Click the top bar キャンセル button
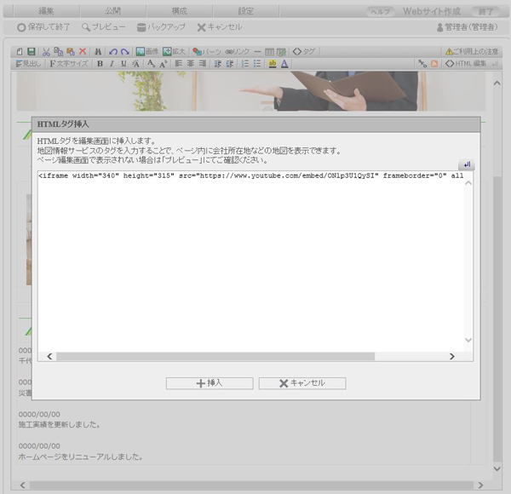 pyautogui.click(x=220, y=27)
